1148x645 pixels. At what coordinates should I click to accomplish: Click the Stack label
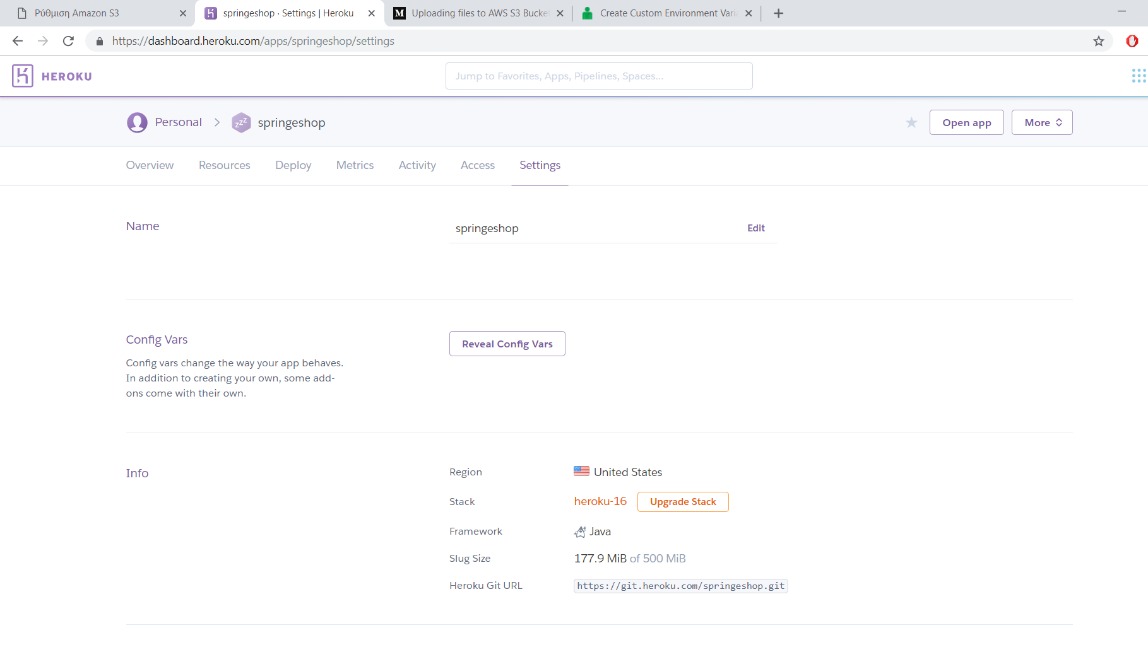pyautogui.click(x=462, y=502)
